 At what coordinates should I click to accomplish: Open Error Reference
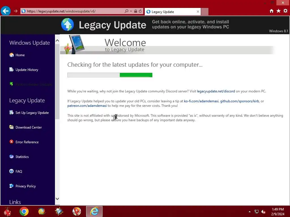27,142
